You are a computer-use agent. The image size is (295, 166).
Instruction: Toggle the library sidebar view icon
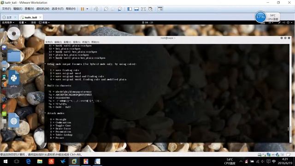130,9
